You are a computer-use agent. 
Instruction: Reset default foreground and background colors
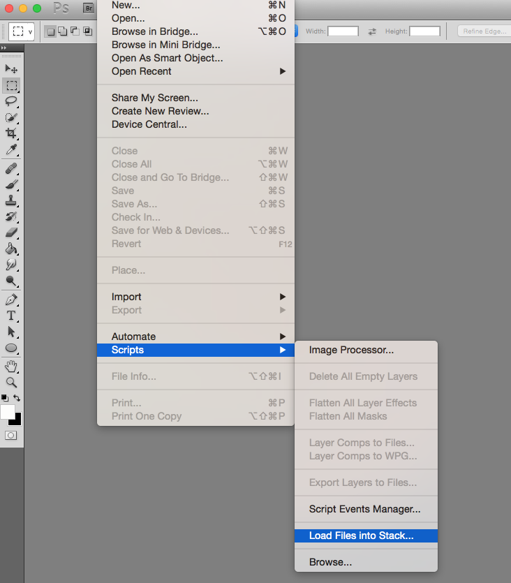pyautogui.click(x=5, y=398)
